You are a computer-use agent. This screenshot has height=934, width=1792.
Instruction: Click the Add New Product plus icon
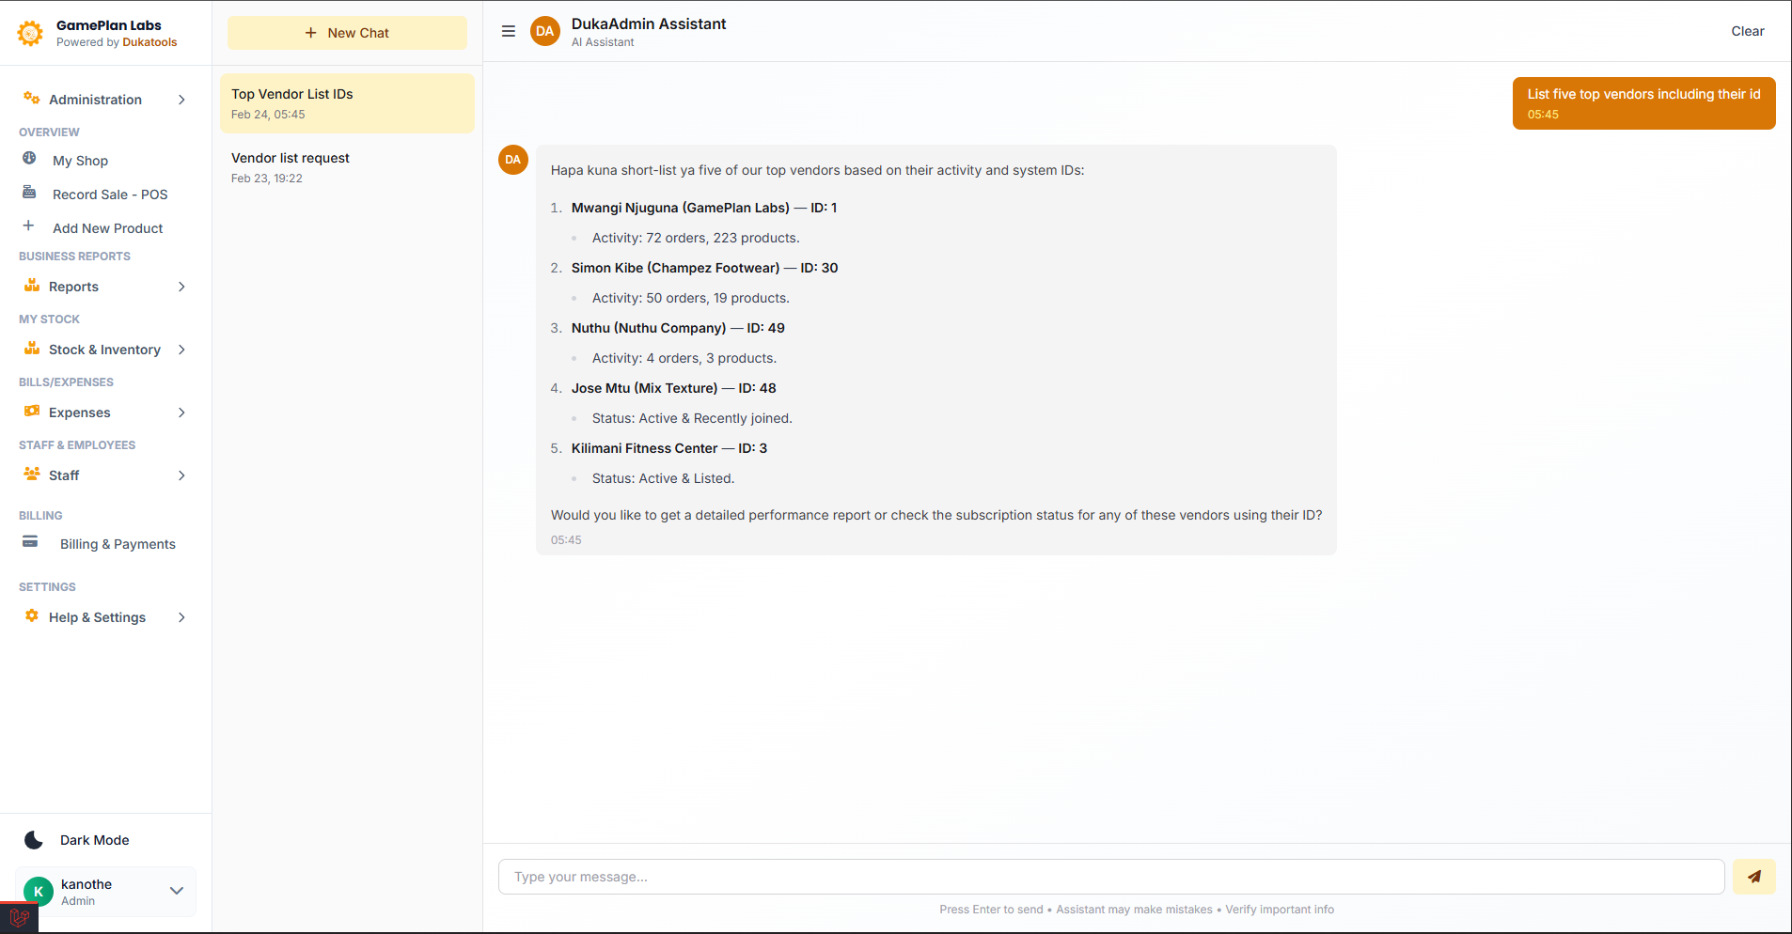pyautogui.click(x=29, y=226)
